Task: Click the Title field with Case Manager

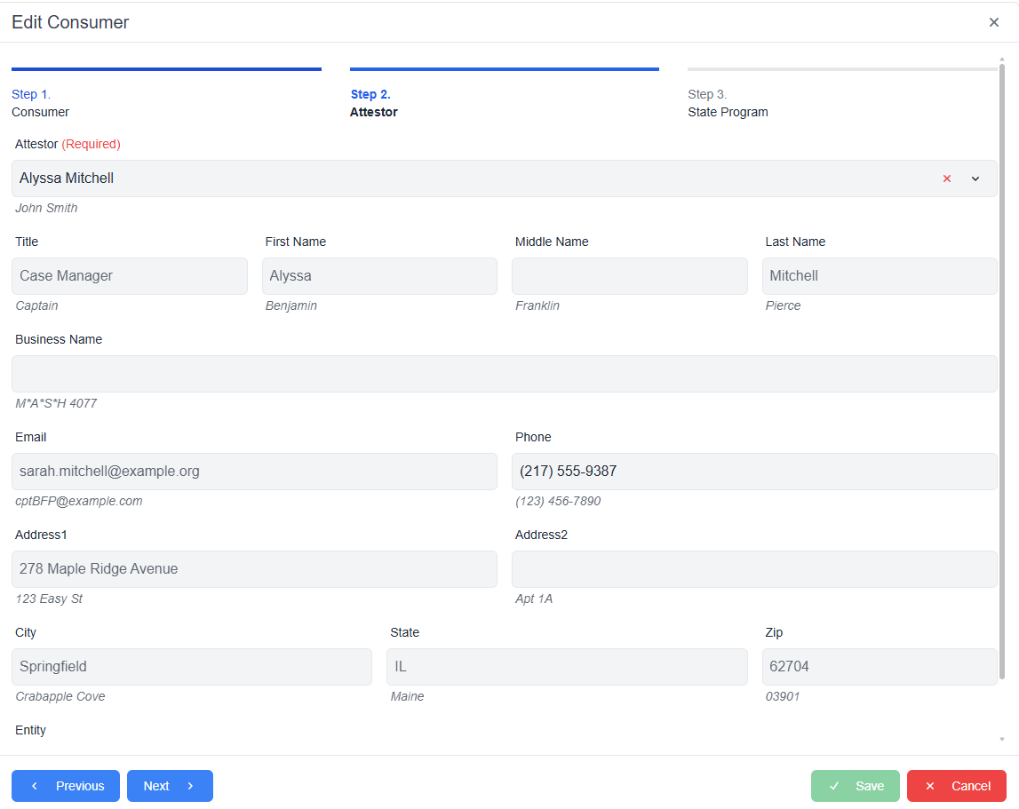Action: (x=130, y=276)
